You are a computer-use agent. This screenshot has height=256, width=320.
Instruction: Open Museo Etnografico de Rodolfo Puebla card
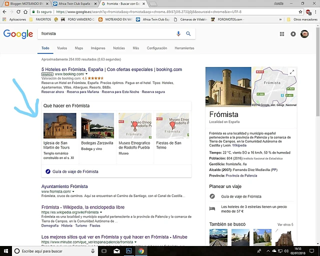(135, 126)
